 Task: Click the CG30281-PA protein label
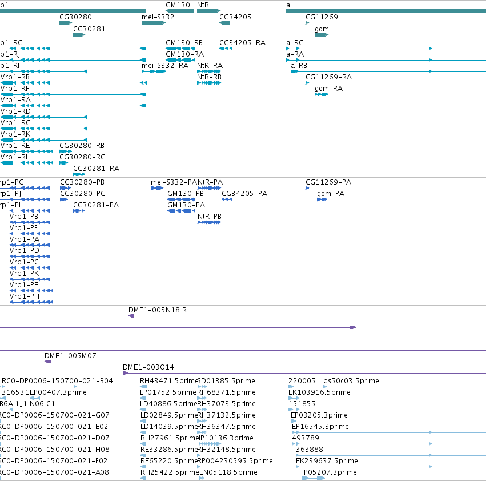[96, 205]
